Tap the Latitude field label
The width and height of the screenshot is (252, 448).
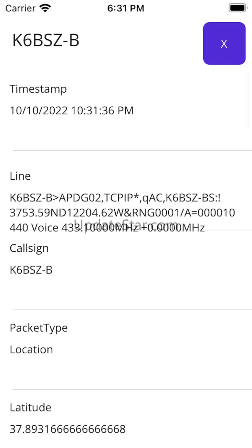(x=30, y=407)
